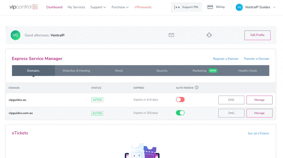Screen dimensions: 283x158
Task: Click the vipguides.com.au domain name
Action: point(21,113)
